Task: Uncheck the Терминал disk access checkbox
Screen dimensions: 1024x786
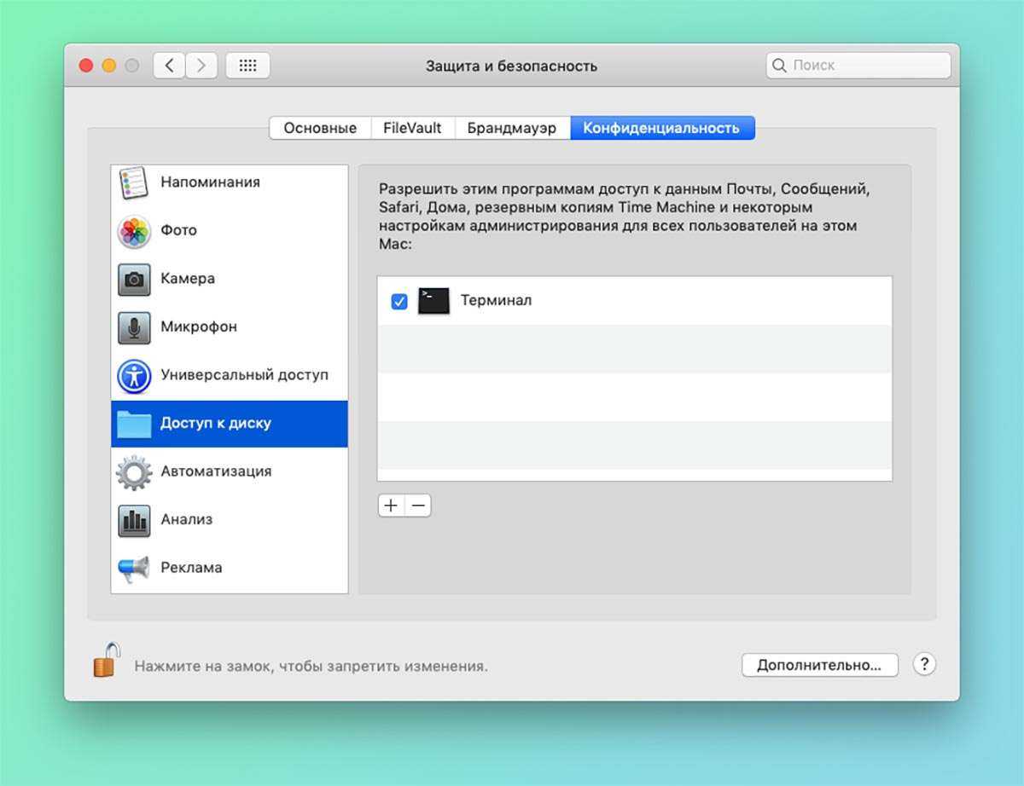Action: (399, 301)
